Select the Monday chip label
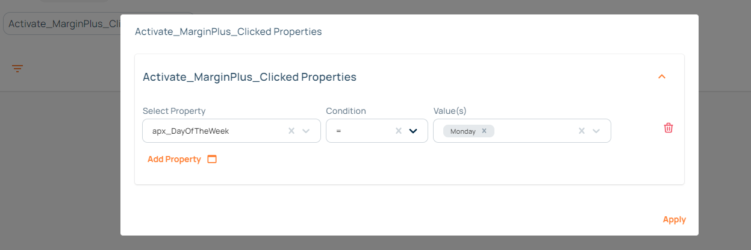 [463, 131]
